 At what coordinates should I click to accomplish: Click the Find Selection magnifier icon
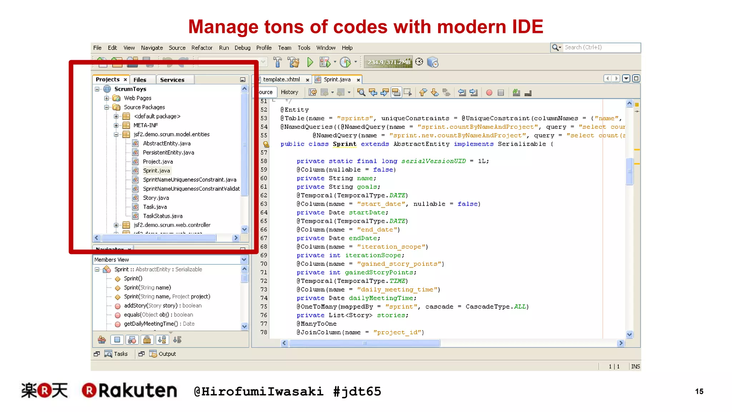[361, 93]
